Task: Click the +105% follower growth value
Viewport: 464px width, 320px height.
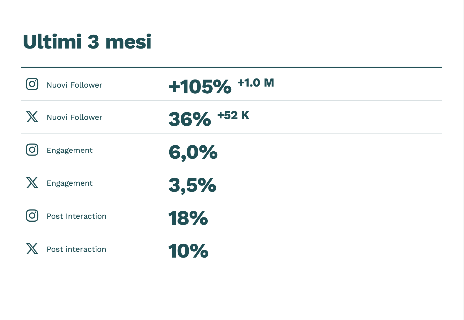Action: (200, 87)
